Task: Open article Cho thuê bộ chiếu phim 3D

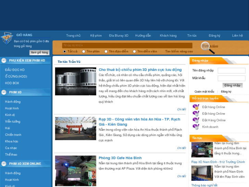Action: point(140,70)
